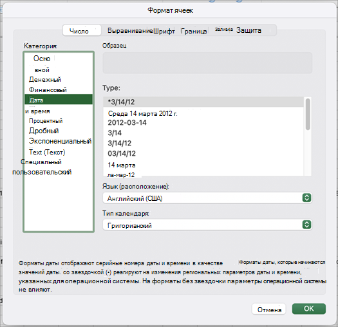The height and width of the screenshot is (327, 338).
Task: Switch to the Выравнивание tab
Action: tap(130, 31)
